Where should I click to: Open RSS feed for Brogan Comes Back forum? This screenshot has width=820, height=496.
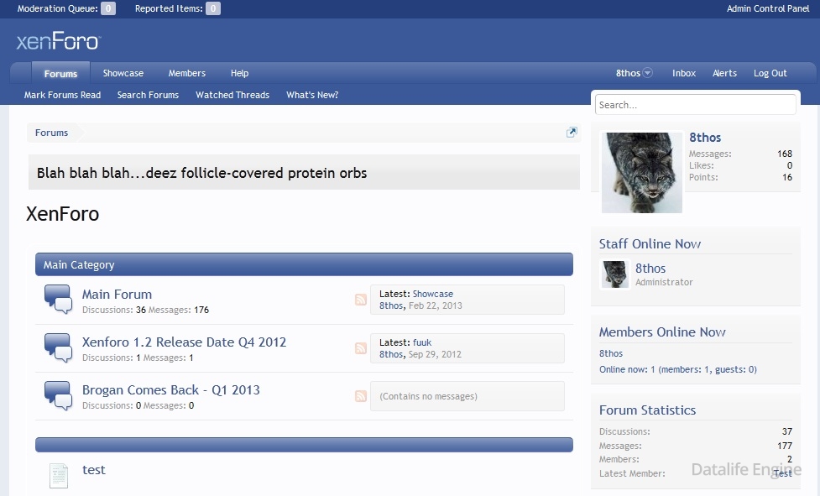tap(360, 395)
